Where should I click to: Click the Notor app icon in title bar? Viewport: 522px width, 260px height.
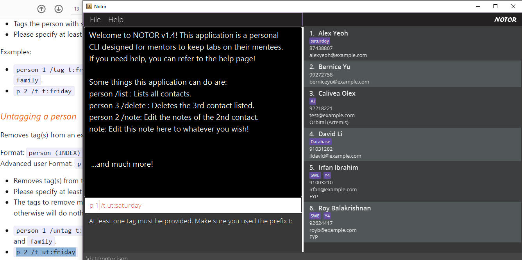(89, 6)
